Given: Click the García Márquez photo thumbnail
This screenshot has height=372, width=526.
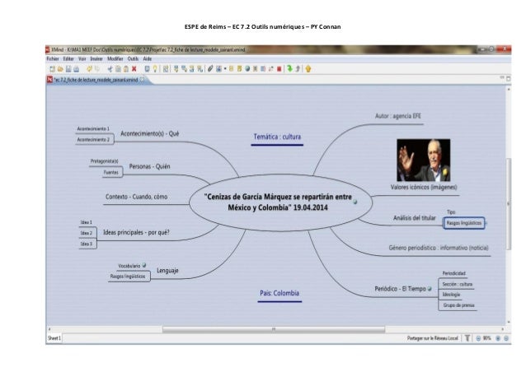Looking at the screenshot, I should point(423,160).
